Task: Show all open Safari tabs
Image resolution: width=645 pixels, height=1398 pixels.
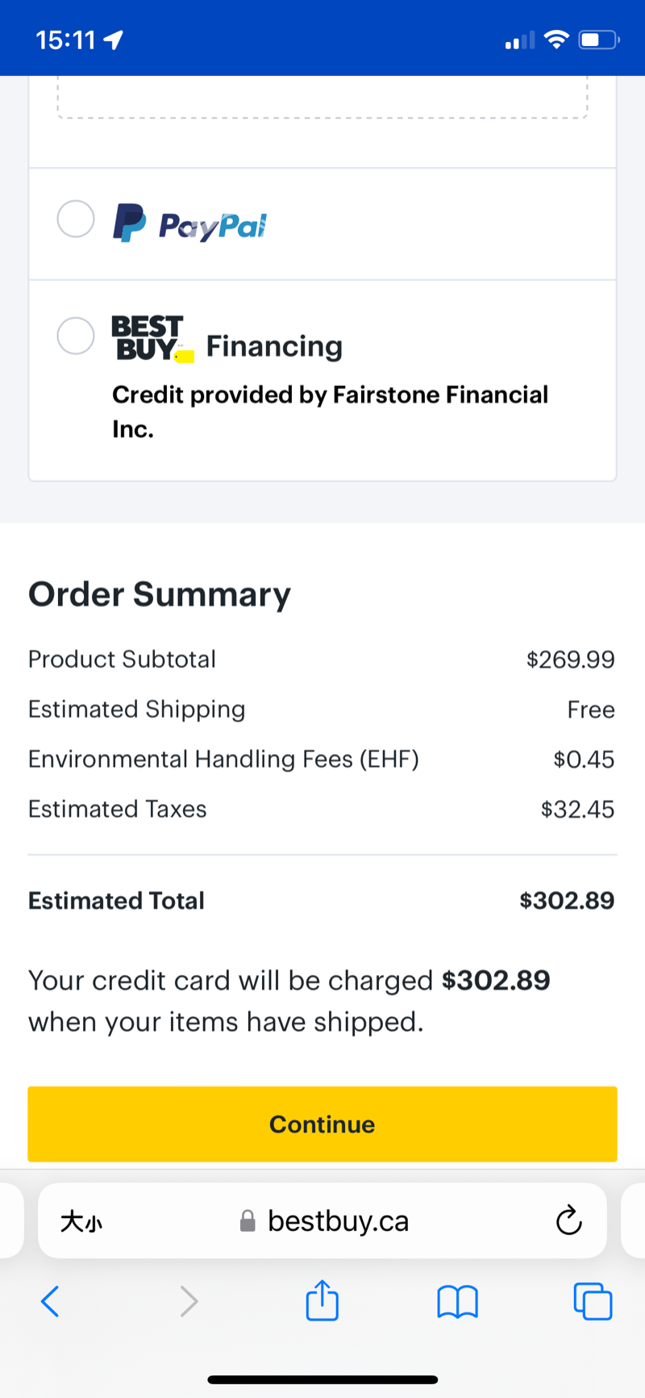Action: [593, 1301]
